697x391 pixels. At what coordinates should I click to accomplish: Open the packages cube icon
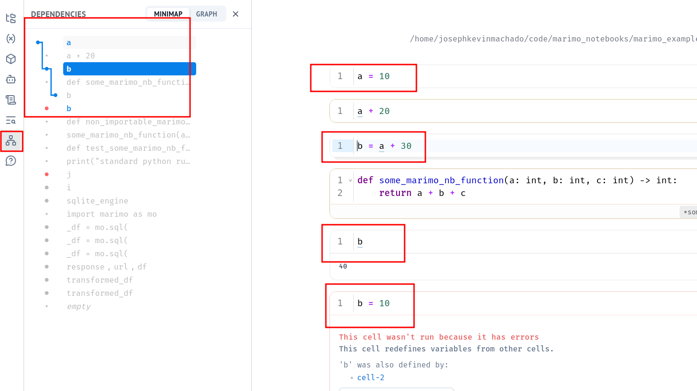(x=11, y=59)
